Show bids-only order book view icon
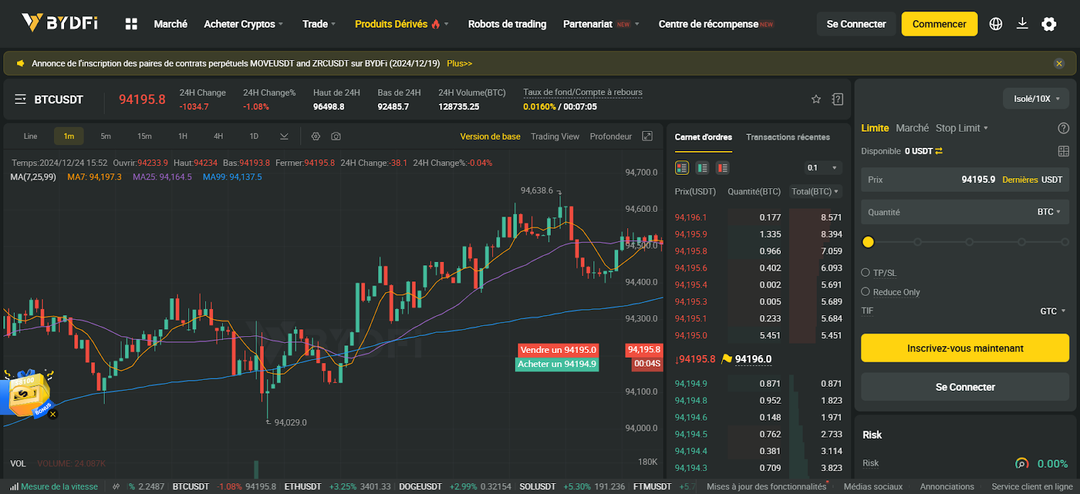 tap(703, 168)
